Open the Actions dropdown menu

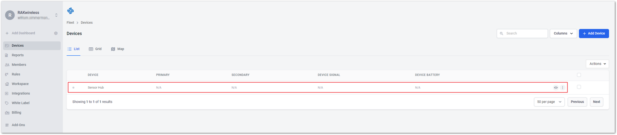(x=597, y=64)
